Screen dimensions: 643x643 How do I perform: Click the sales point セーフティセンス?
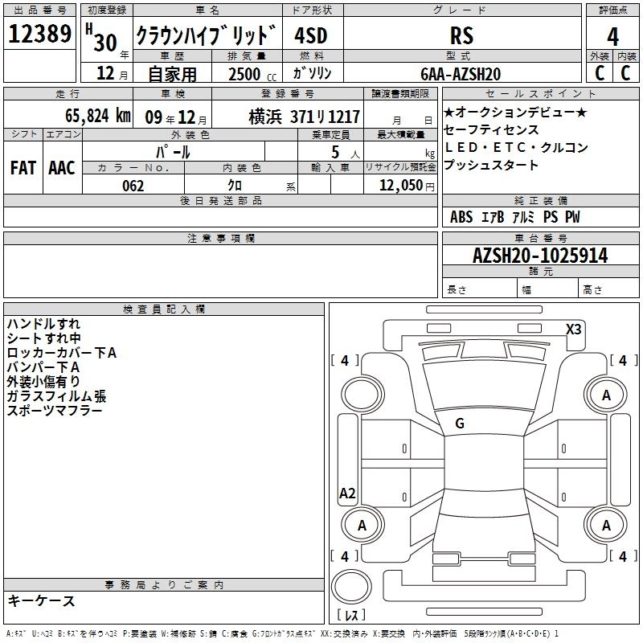[491, 129]
